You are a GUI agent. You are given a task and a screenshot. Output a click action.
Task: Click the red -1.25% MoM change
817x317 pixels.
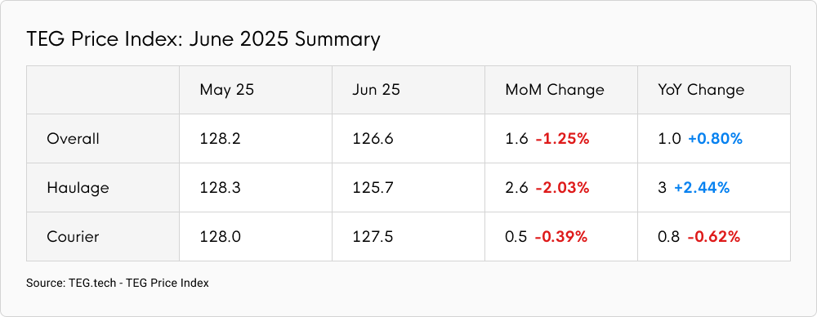(562, 139)
